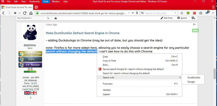This screenshot has width=217, height=106.
Task: Go back with the back arrow
Action: [3, 13]
